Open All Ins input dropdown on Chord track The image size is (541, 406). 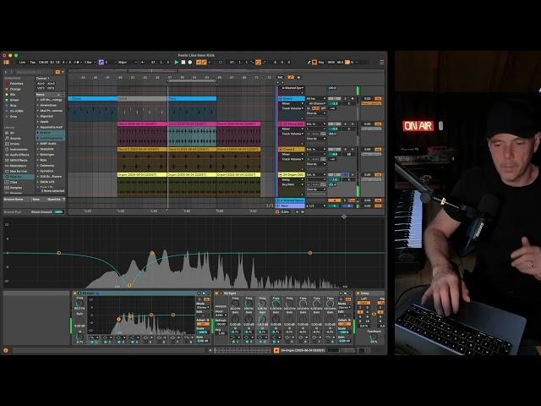316,98
